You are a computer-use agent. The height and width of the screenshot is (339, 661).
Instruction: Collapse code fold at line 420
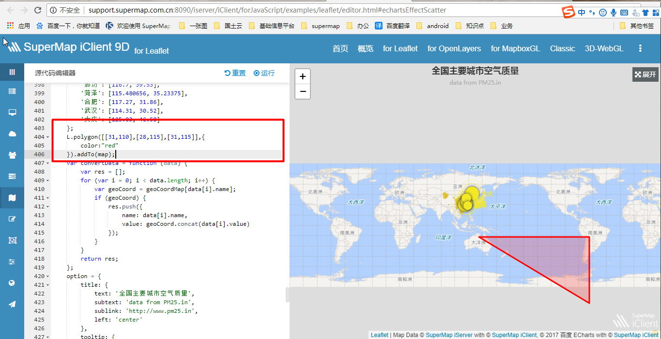click(x=47, y=277)
